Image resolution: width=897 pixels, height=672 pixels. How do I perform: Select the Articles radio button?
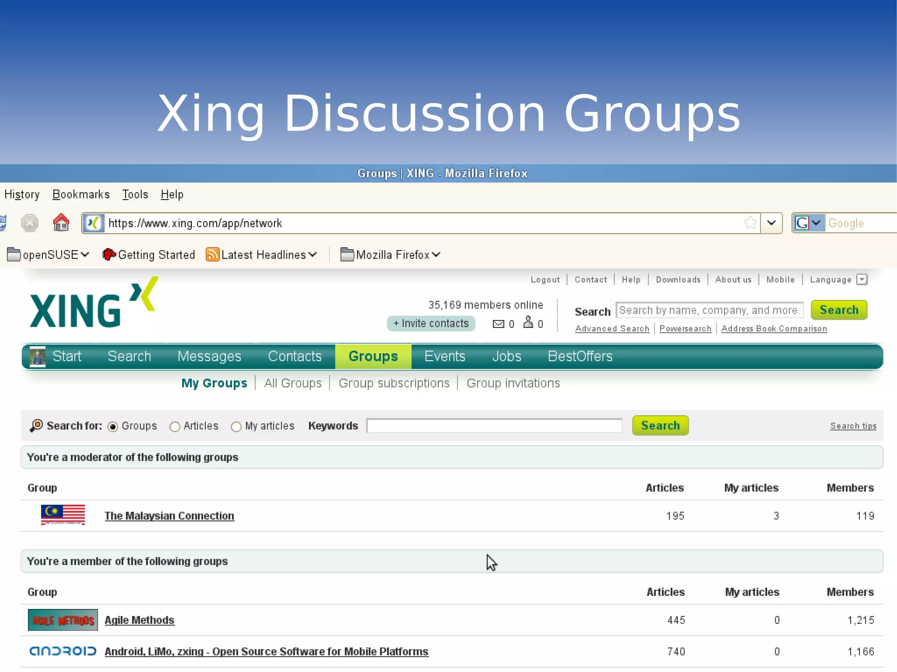(x=175, y=426)
